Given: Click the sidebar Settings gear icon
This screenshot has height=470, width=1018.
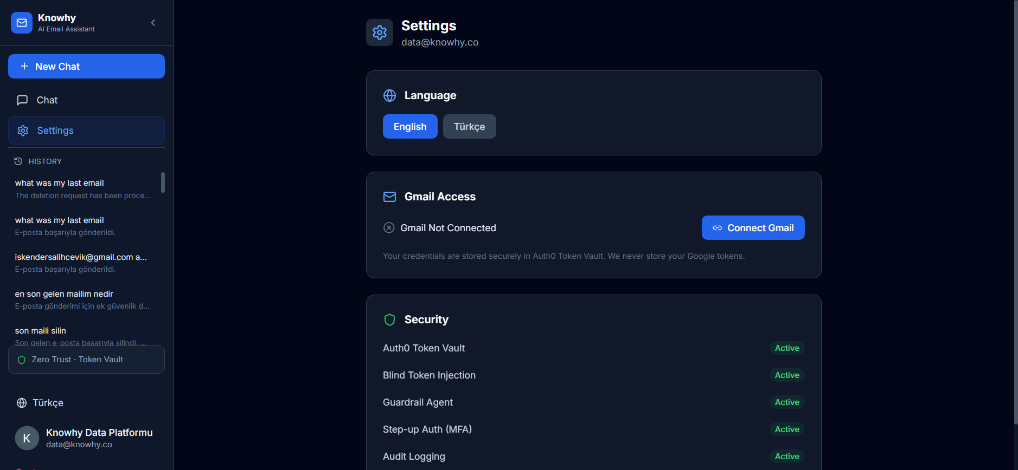Looking at the screenshot, I should pos(23,130).
